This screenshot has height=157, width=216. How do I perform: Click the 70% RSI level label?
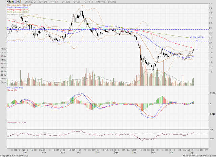pos(212,130)
